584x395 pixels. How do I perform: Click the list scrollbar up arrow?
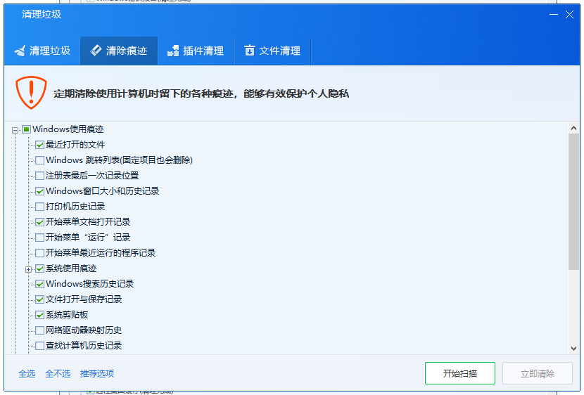coord(573,128)
